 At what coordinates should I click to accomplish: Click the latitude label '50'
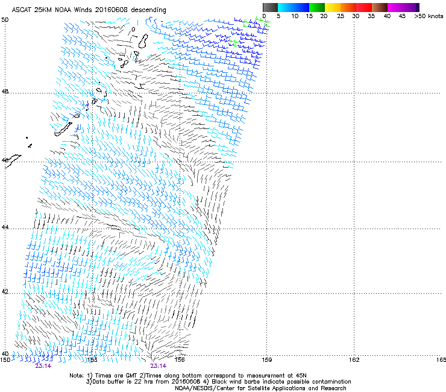point(5,20)
